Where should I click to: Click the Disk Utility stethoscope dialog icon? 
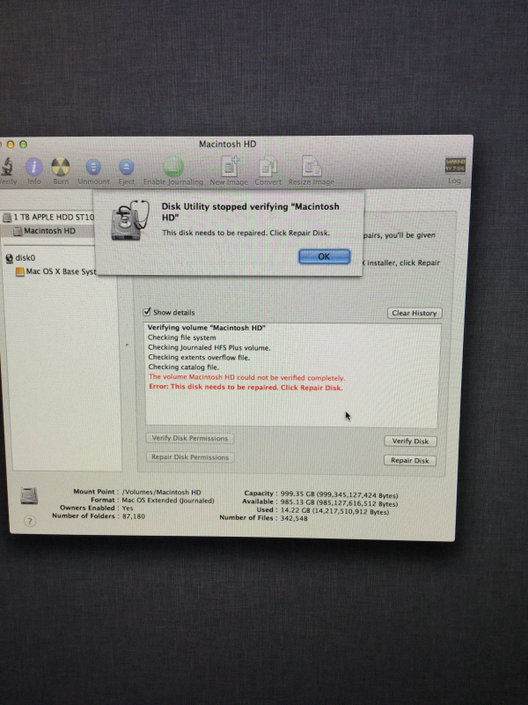[x=129, y=220]
